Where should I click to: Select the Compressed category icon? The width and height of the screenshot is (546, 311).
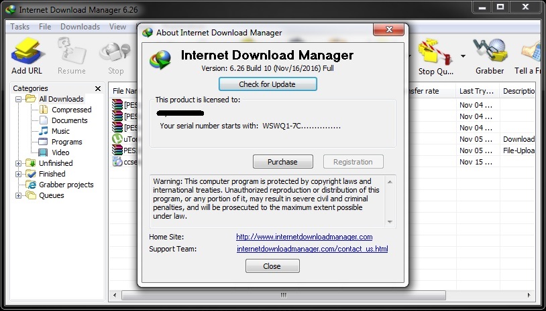(x=43, y=110)
